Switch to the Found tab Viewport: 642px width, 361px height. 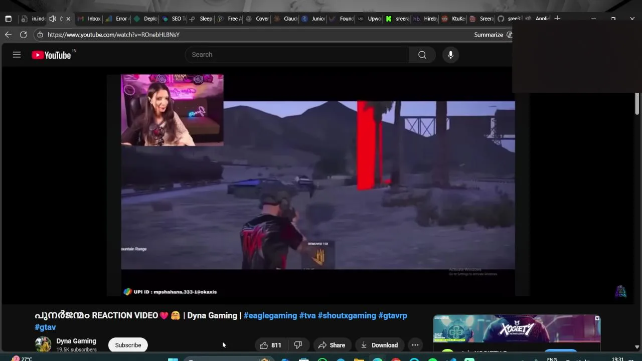point(342,19)
